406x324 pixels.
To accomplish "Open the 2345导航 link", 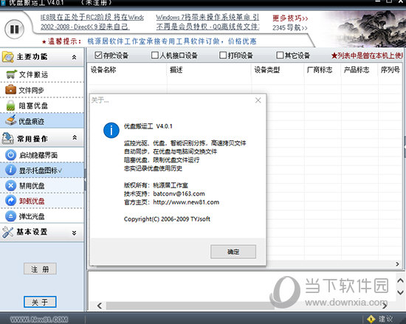I will pyautogui.click(x=290, y=27).
